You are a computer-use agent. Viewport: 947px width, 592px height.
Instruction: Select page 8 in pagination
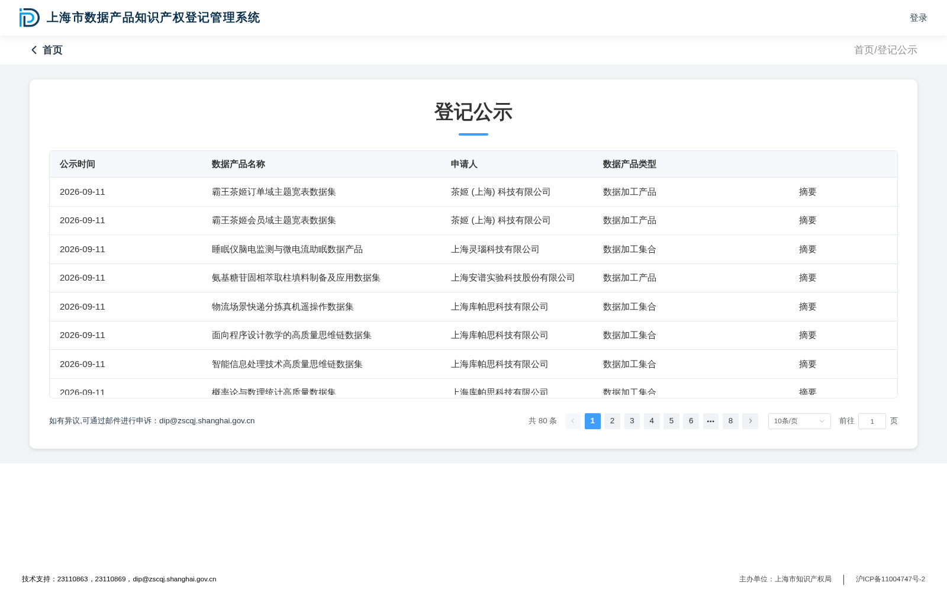point(730,421)
